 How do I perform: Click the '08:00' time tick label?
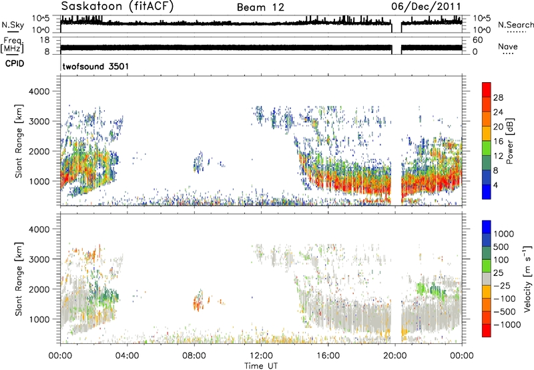click(194, 356)
